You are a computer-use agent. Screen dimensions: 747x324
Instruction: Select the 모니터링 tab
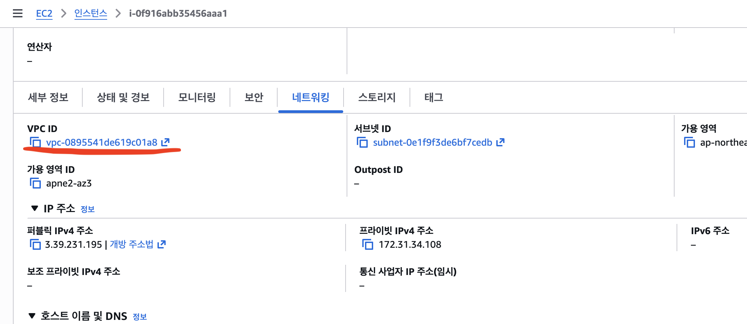(x=197, y=97)
